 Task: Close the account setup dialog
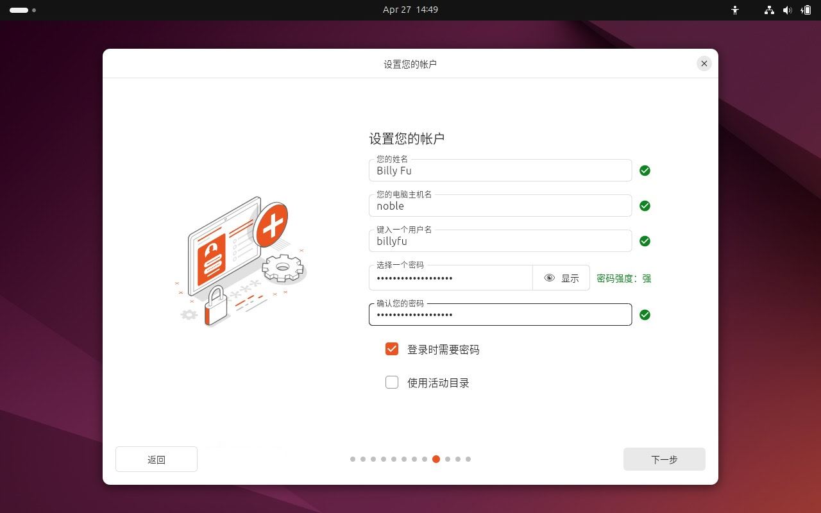[x=704, y=63]
